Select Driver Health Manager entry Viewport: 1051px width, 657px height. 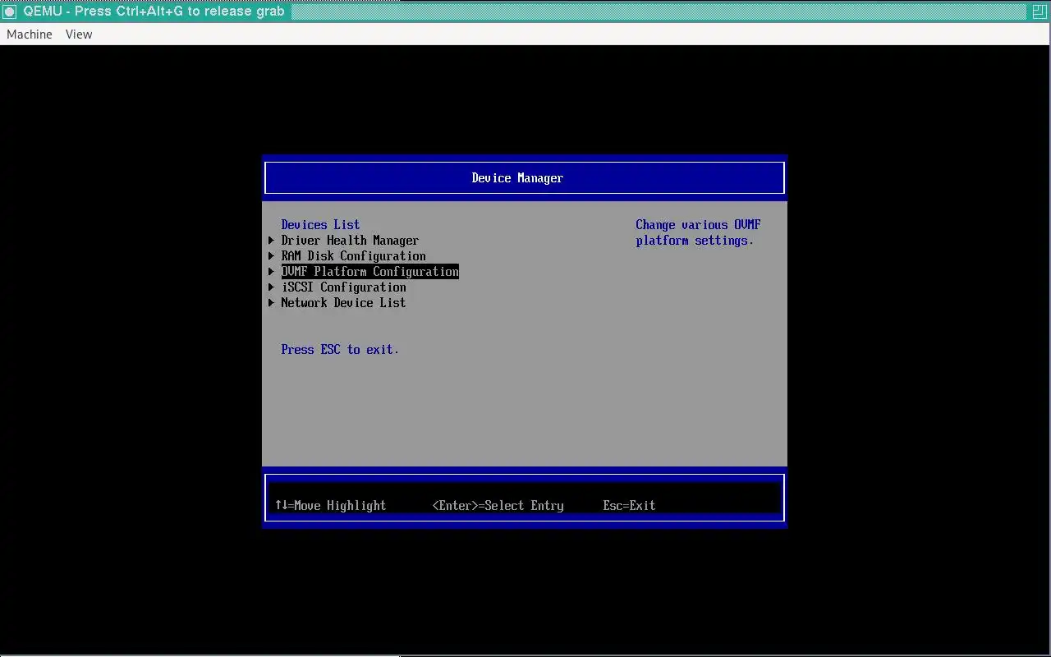tap(350, 241)
